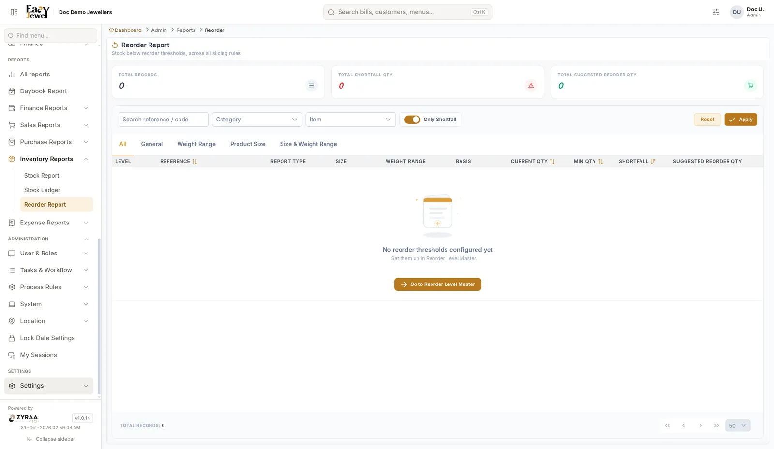Click Collapse sidebar

point(51,439)
